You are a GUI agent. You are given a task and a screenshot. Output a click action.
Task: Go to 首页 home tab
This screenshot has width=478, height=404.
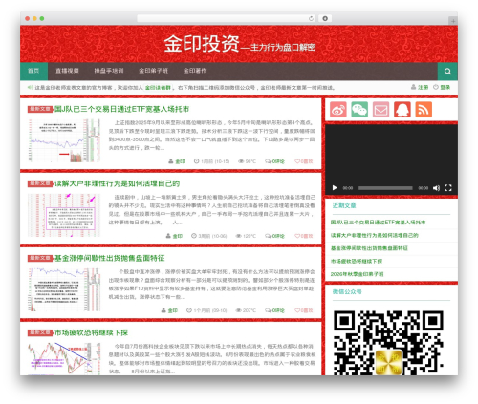point(33,71)
